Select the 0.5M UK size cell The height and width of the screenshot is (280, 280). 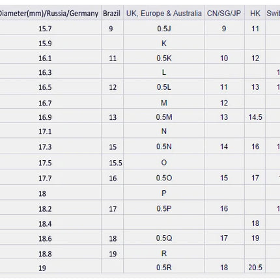pos(164,117)
